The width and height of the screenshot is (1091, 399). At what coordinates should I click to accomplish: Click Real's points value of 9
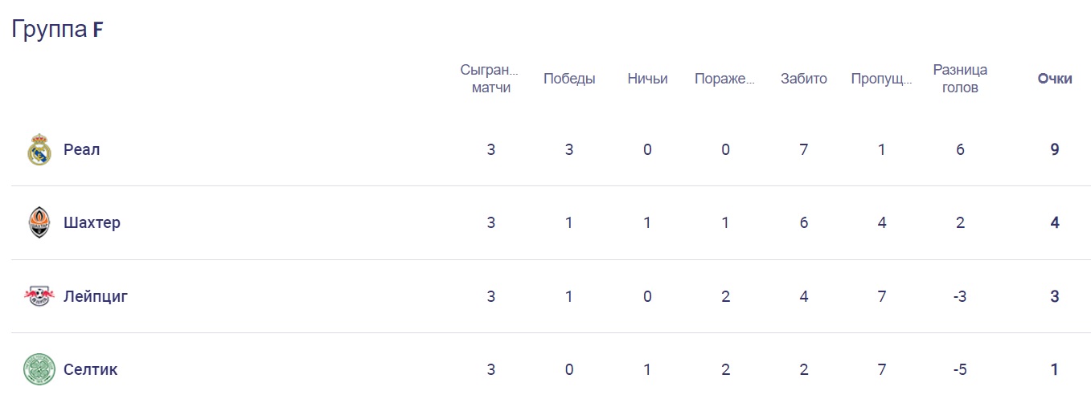pyautogui.click(x=1055, y=150)
